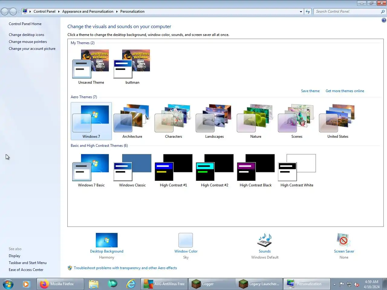Expand arrow after Control Panel breadcrumb
Image resolution: width=387 pixels, height=290 pixels.
click(59, 11)
